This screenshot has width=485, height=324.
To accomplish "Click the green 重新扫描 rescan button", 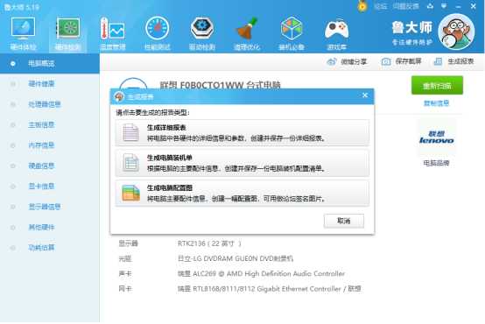I will [x=437, y=86].
